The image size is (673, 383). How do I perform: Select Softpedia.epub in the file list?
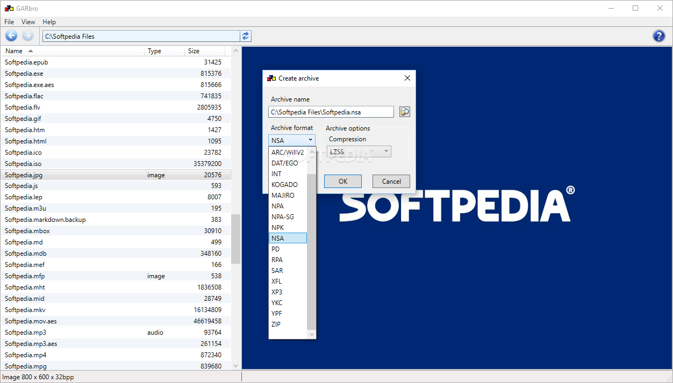(115, 62)
